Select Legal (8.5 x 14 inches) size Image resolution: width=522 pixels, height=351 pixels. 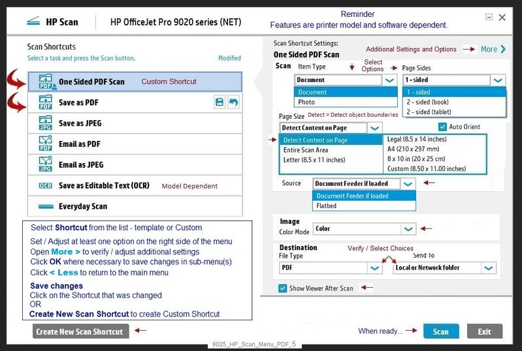434,139
